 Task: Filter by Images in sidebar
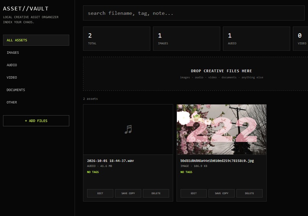pyautogui.click(x=36, y=53)
